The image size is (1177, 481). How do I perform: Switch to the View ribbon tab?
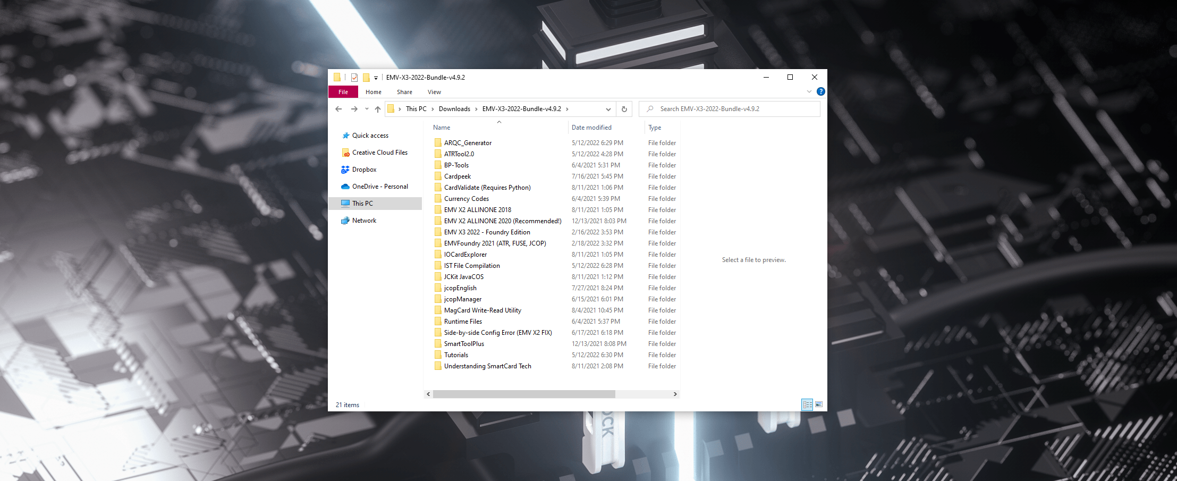[434, 92]
